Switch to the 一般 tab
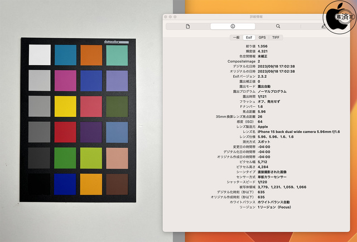Viewport: 357px width, 242px height. [x=235, y=37]
